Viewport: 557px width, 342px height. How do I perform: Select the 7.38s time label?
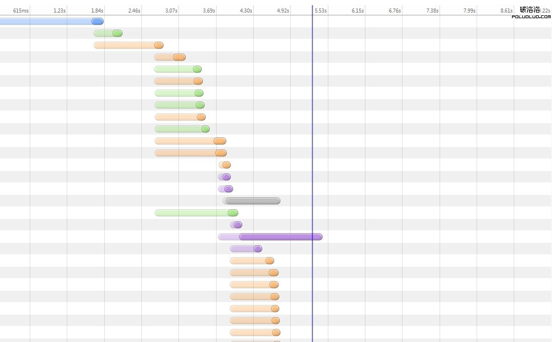point(432,11)
